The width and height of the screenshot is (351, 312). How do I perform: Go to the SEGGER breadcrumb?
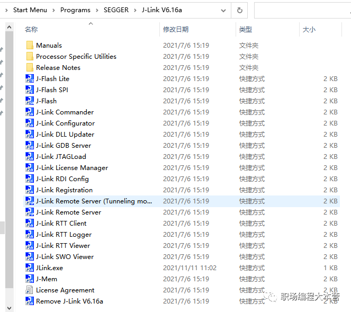[116, 10]
